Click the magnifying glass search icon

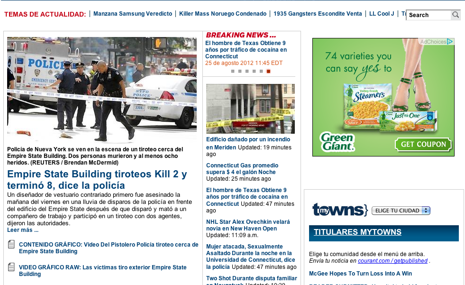point(456,15)
